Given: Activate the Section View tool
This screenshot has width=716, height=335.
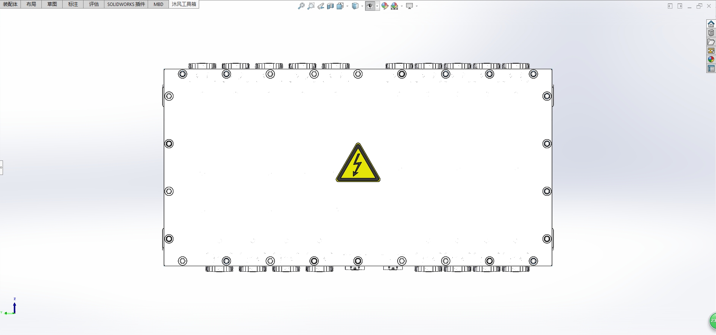Looking at the screenshot, I should pos(330,6).
